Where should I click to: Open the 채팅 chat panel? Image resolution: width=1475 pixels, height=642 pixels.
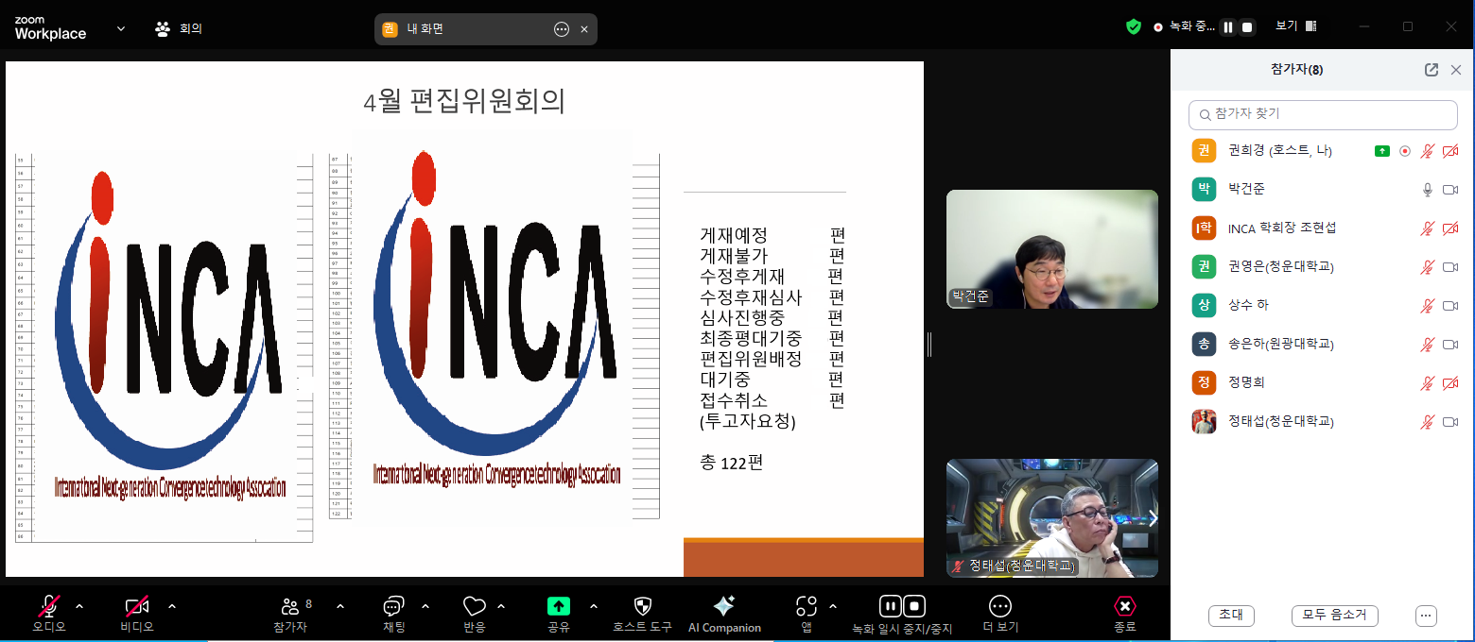(394, 606)
